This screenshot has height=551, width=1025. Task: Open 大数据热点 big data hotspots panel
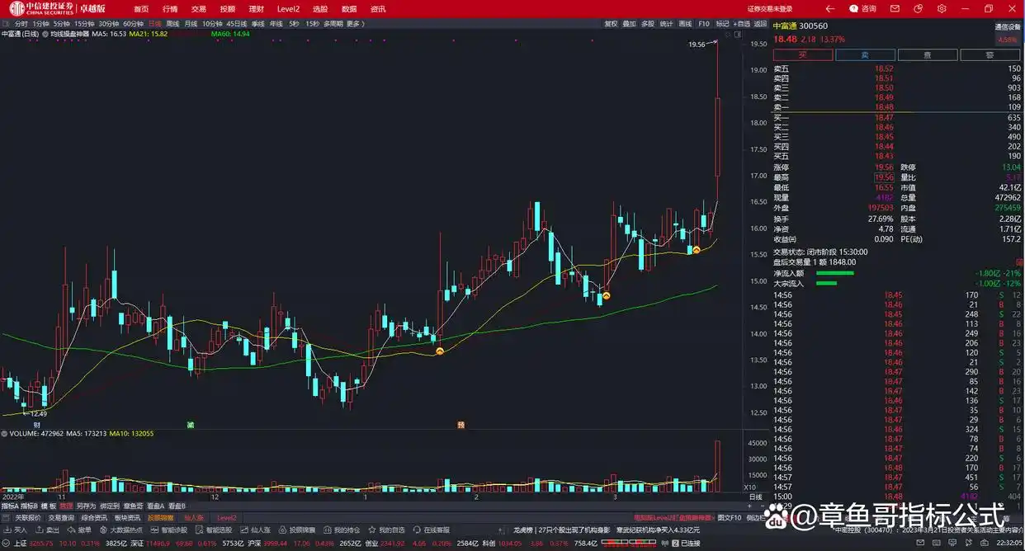tap(124, 530)
